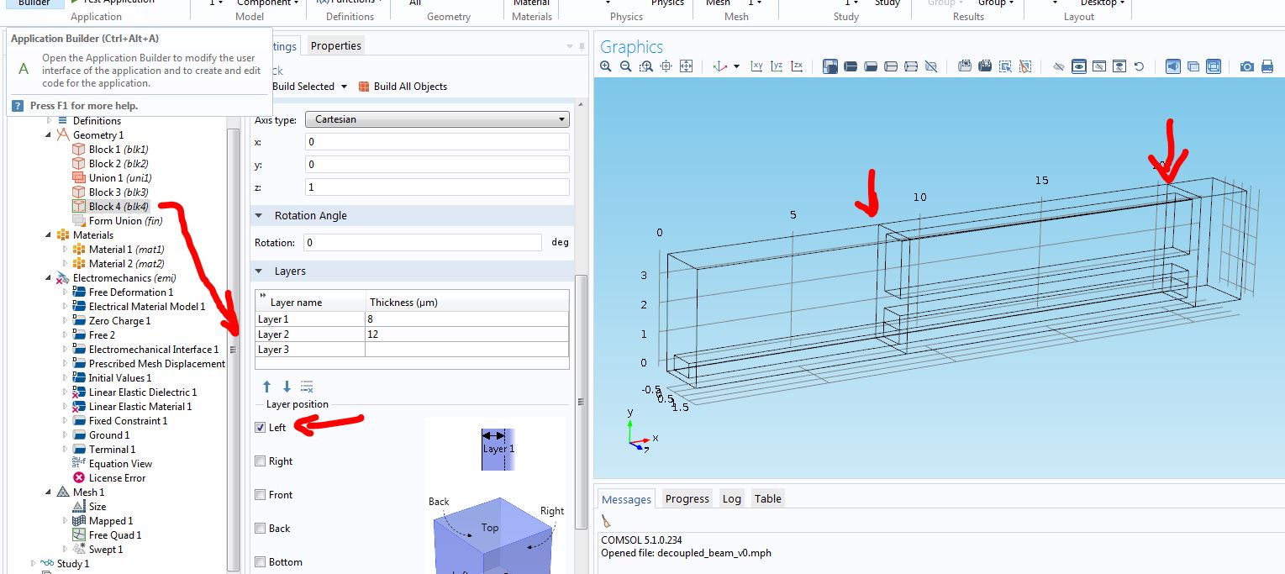Click the Zoom In icon in Graphics toolbar
This screenshot has height=574, width=1285.
[x=606, y=66]
